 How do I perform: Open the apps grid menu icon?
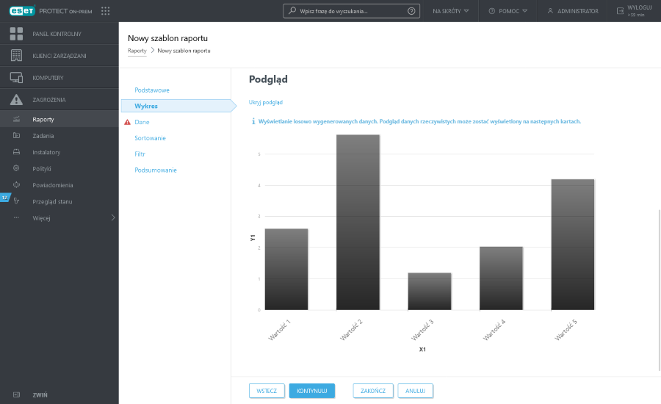105,11
